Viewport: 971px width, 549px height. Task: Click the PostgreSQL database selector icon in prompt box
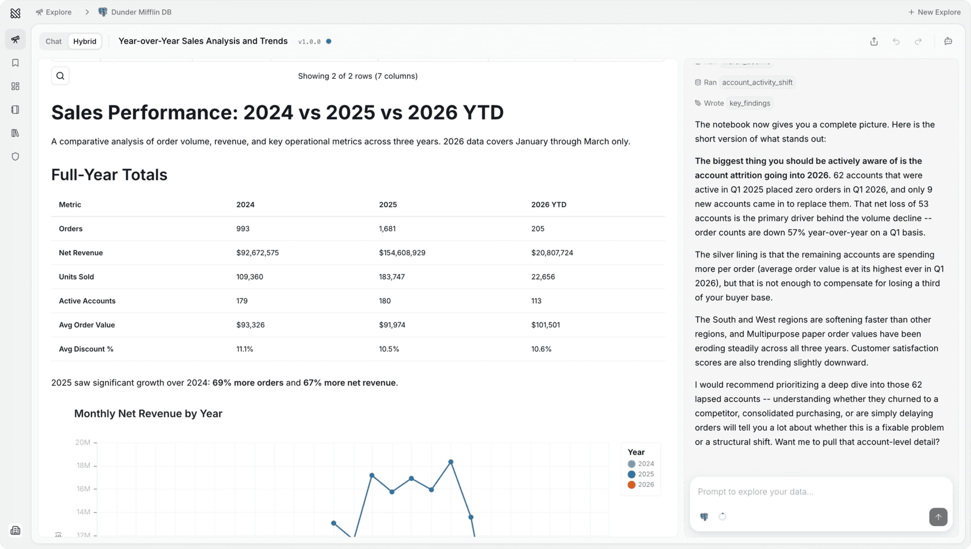coord(704,517)
